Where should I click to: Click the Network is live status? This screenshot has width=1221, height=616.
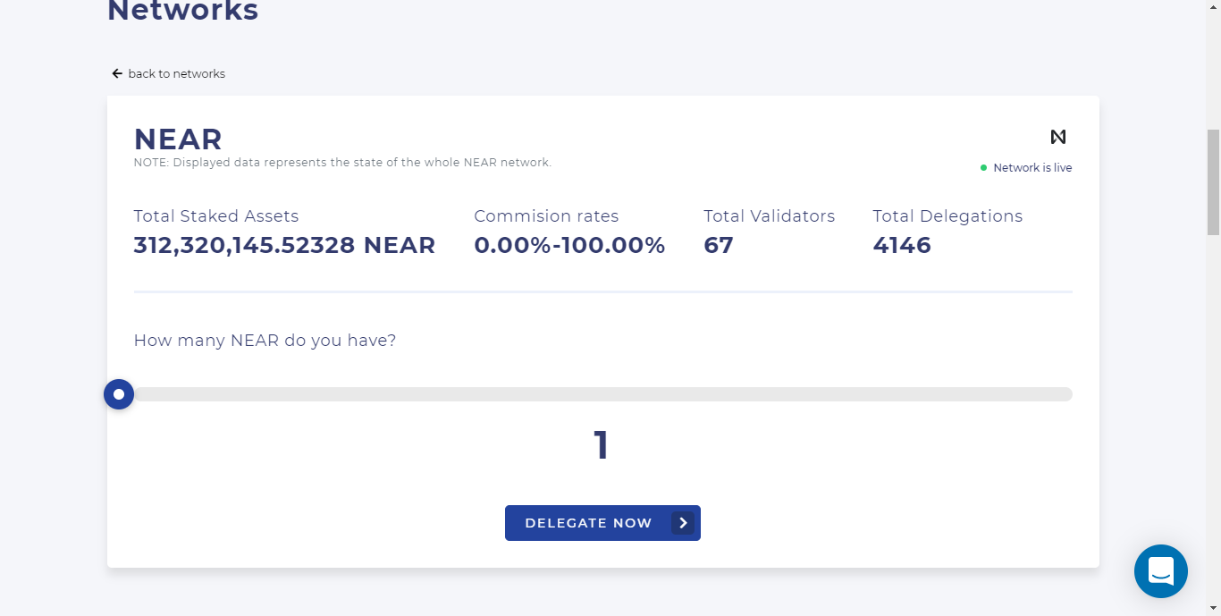(x=1026, y=168)
